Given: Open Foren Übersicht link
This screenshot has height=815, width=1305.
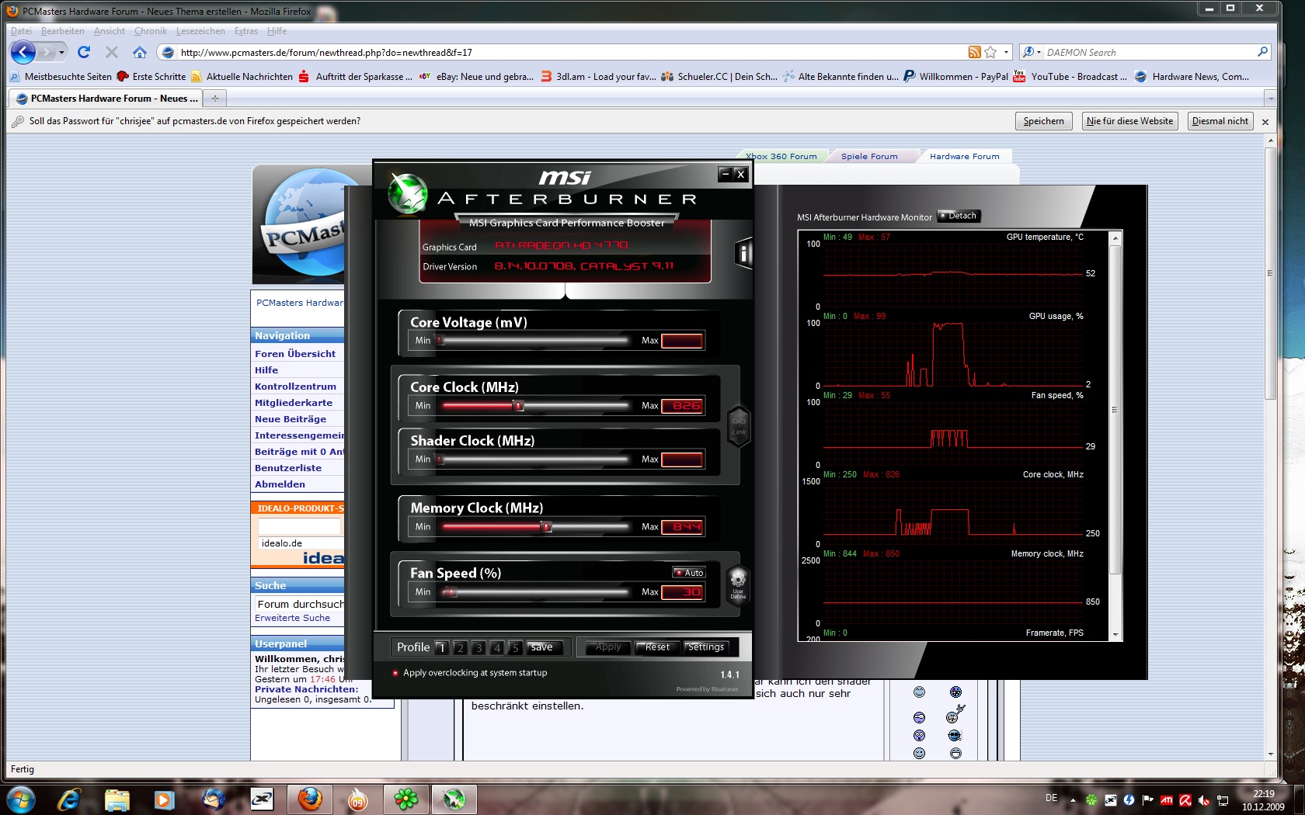Looking at the screenshot, I should coord(295,353).
